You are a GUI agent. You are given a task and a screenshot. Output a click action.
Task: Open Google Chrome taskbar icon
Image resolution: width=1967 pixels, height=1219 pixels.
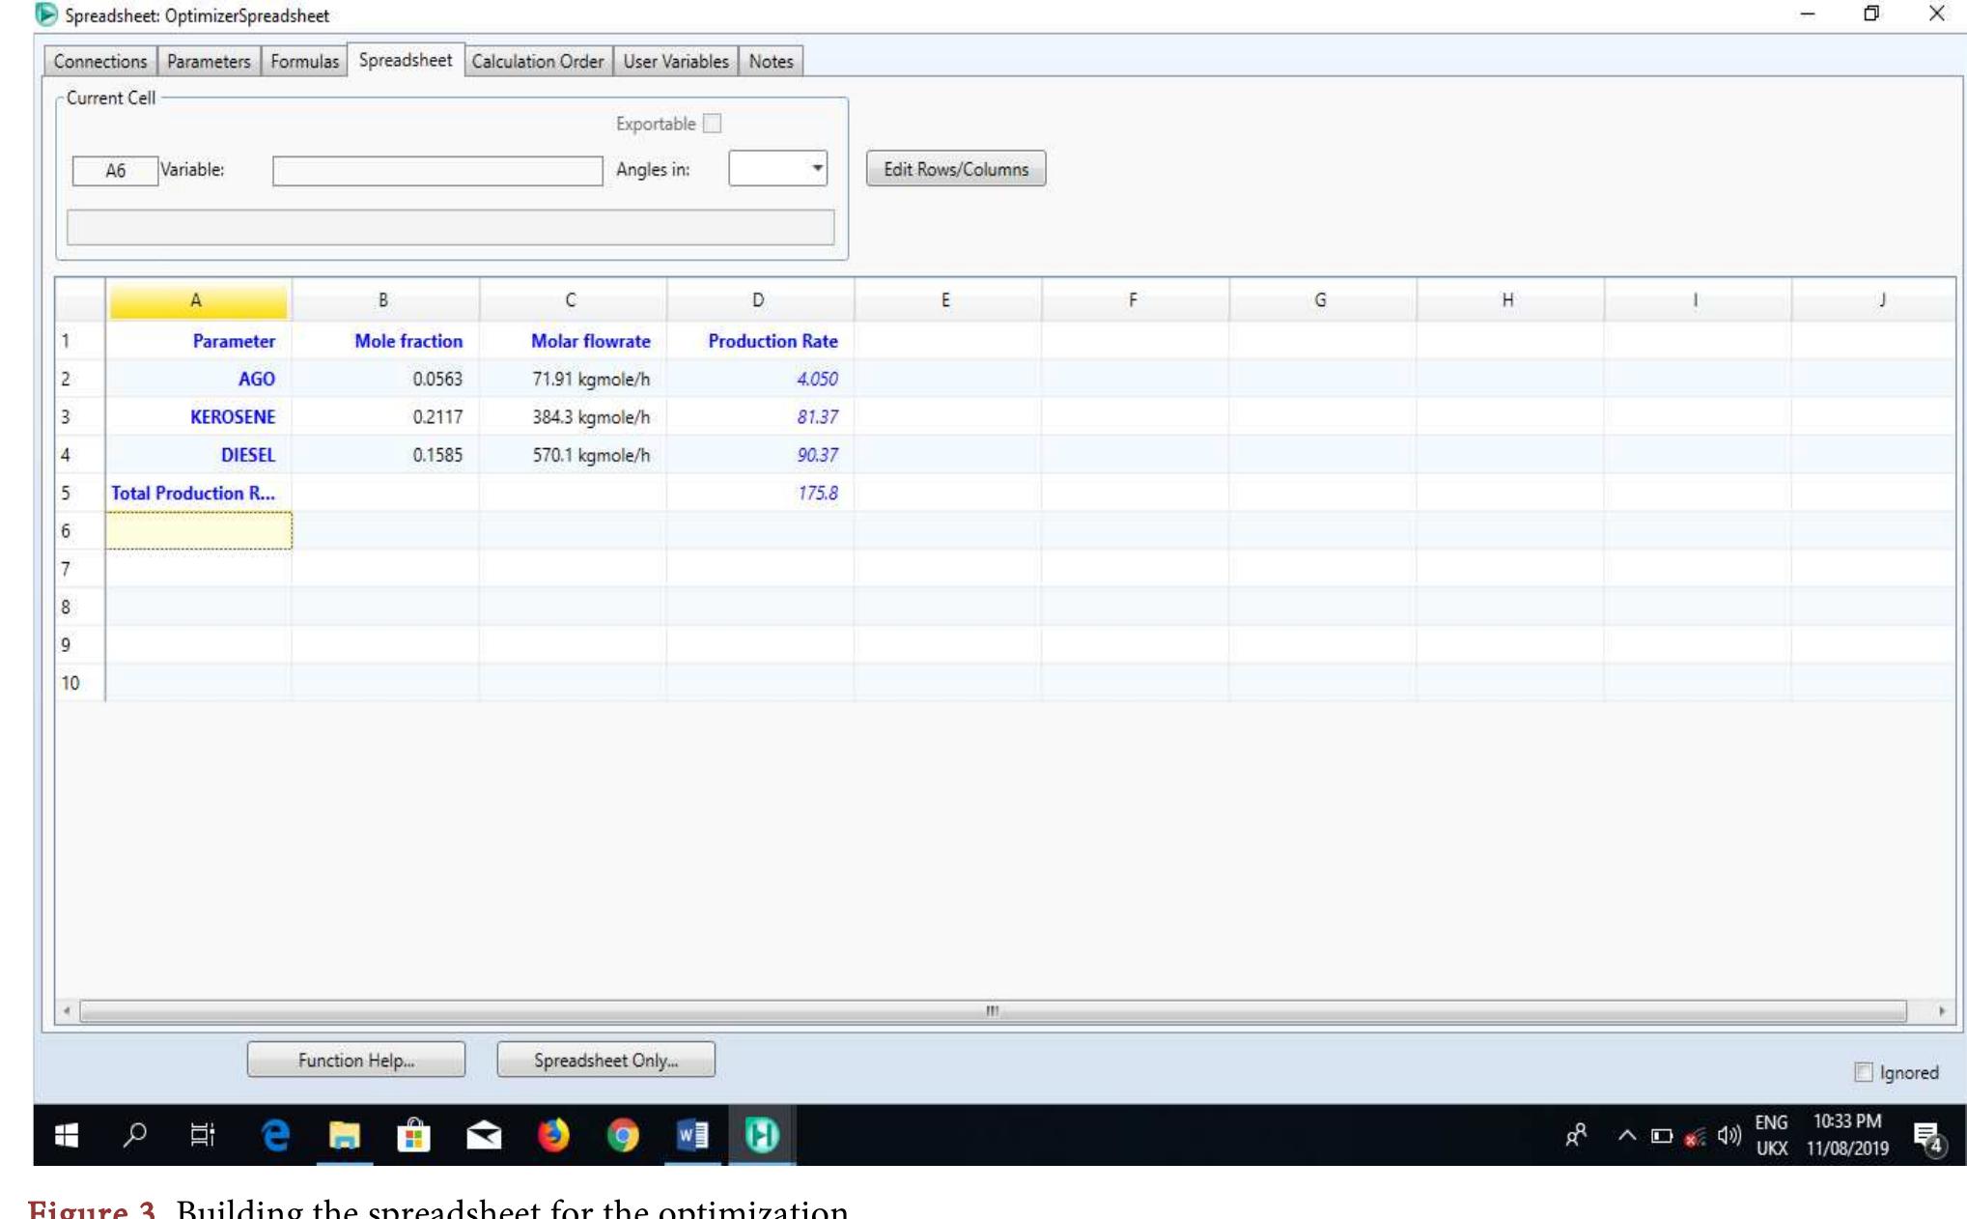click(x=623, y=1135)
